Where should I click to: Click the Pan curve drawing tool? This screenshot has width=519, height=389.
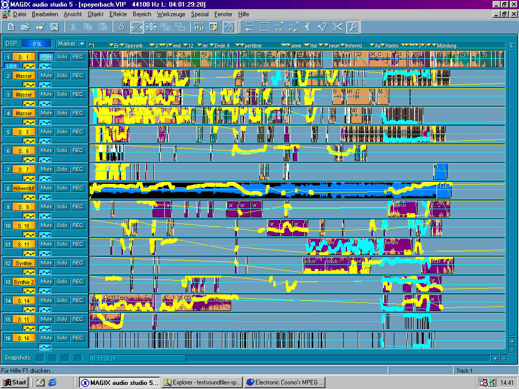point(293,26)
